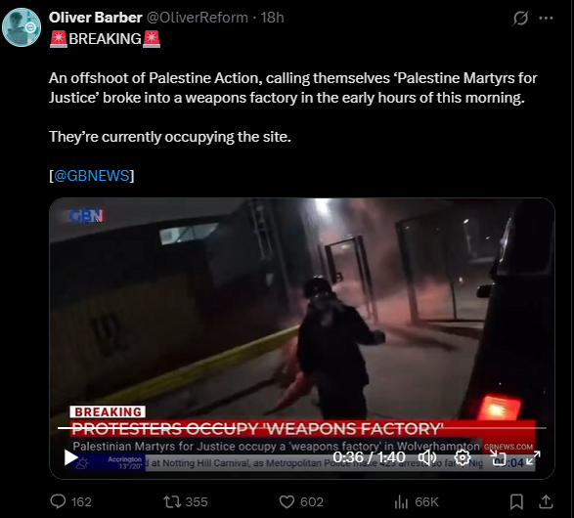Screen dimensions: 574x518
Task: Bookmark this post
Action: 516,501
